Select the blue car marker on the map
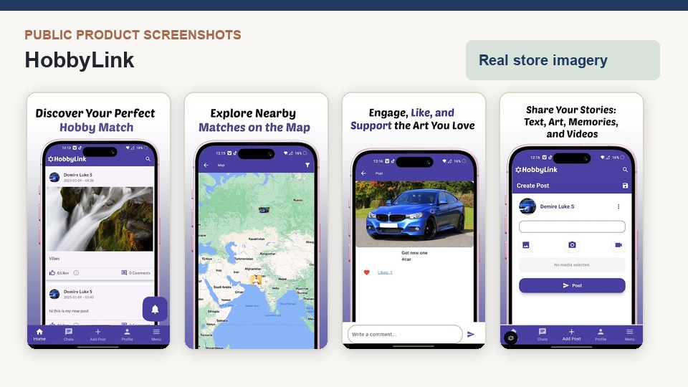Viewport: 688px width, 387px height. tap(264, 210)
